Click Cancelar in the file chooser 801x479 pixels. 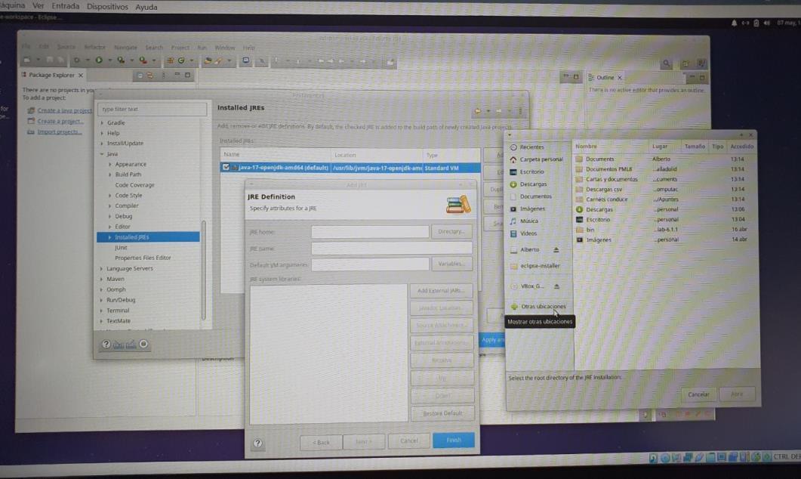click(x=698, y=394)
